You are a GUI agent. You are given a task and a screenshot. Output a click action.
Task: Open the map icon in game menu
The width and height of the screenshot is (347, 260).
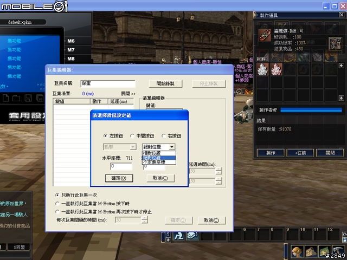[325, 251]
